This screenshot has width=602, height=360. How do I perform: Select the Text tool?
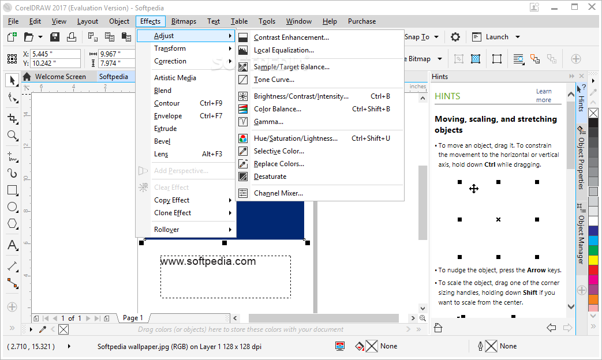click(12, 245)
